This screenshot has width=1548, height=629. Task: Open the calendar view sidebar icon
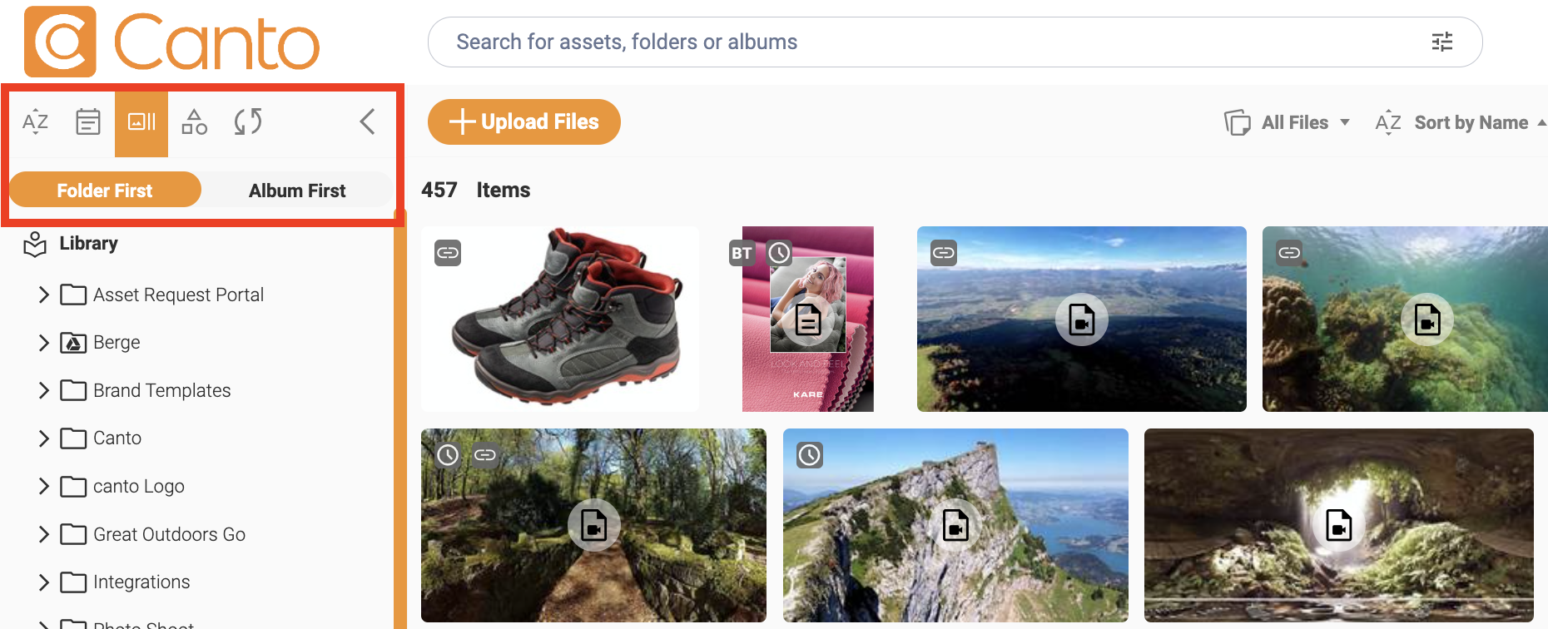[x=88, y=122]
